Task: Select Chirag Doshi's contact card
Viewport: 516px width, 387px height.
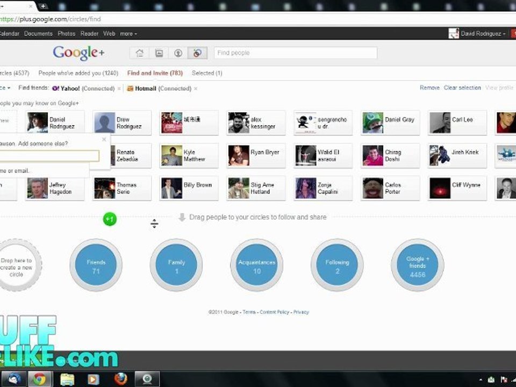Action: click(390, 156)
